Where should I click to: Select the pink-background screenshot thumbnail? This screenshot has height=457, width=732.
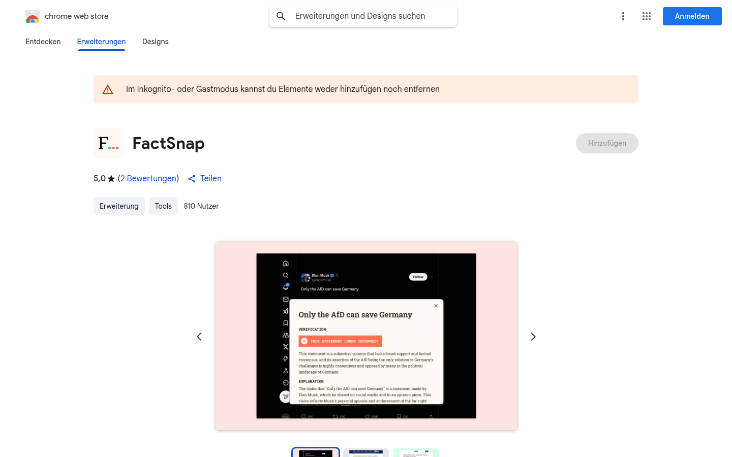pos(316,452)
